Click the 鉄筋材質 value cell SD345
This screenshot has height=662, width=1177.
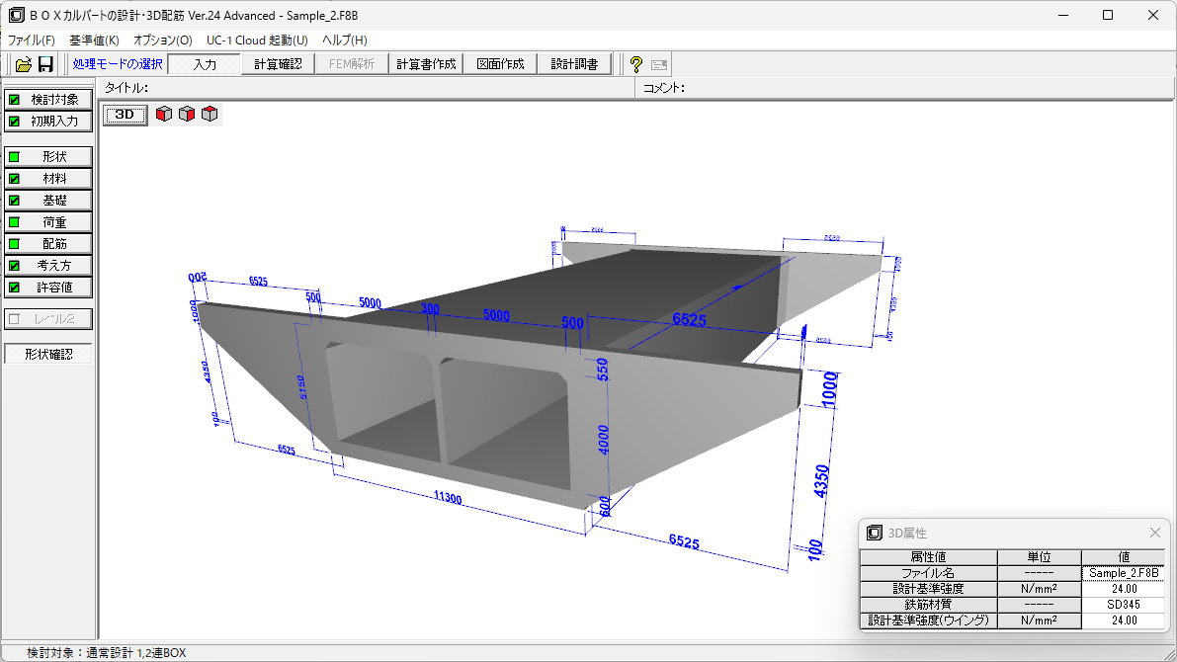click(x=1123, y=605)
